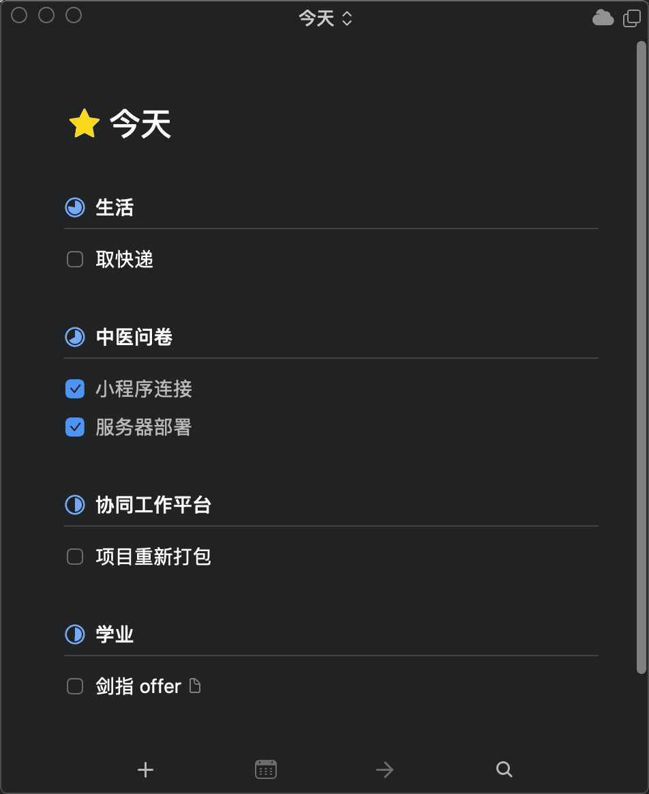The image size is (649, 794).
Task: Open the 今天 list switcher in title bar
Action: (x=325, y=18)
